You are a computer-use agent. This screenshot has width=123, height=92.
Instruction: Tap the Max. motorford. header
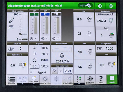[x=62, y=66]
